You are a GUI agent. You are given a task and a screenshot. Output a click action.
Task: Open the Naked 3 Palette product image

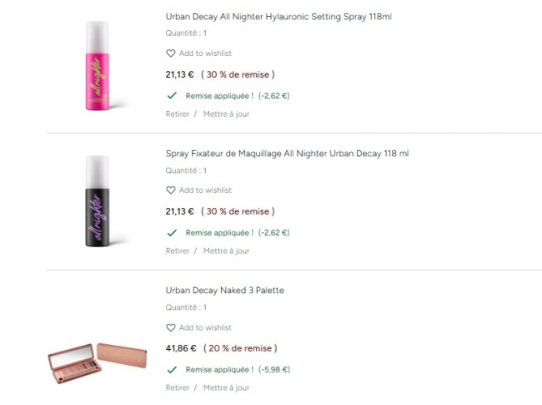97,360
